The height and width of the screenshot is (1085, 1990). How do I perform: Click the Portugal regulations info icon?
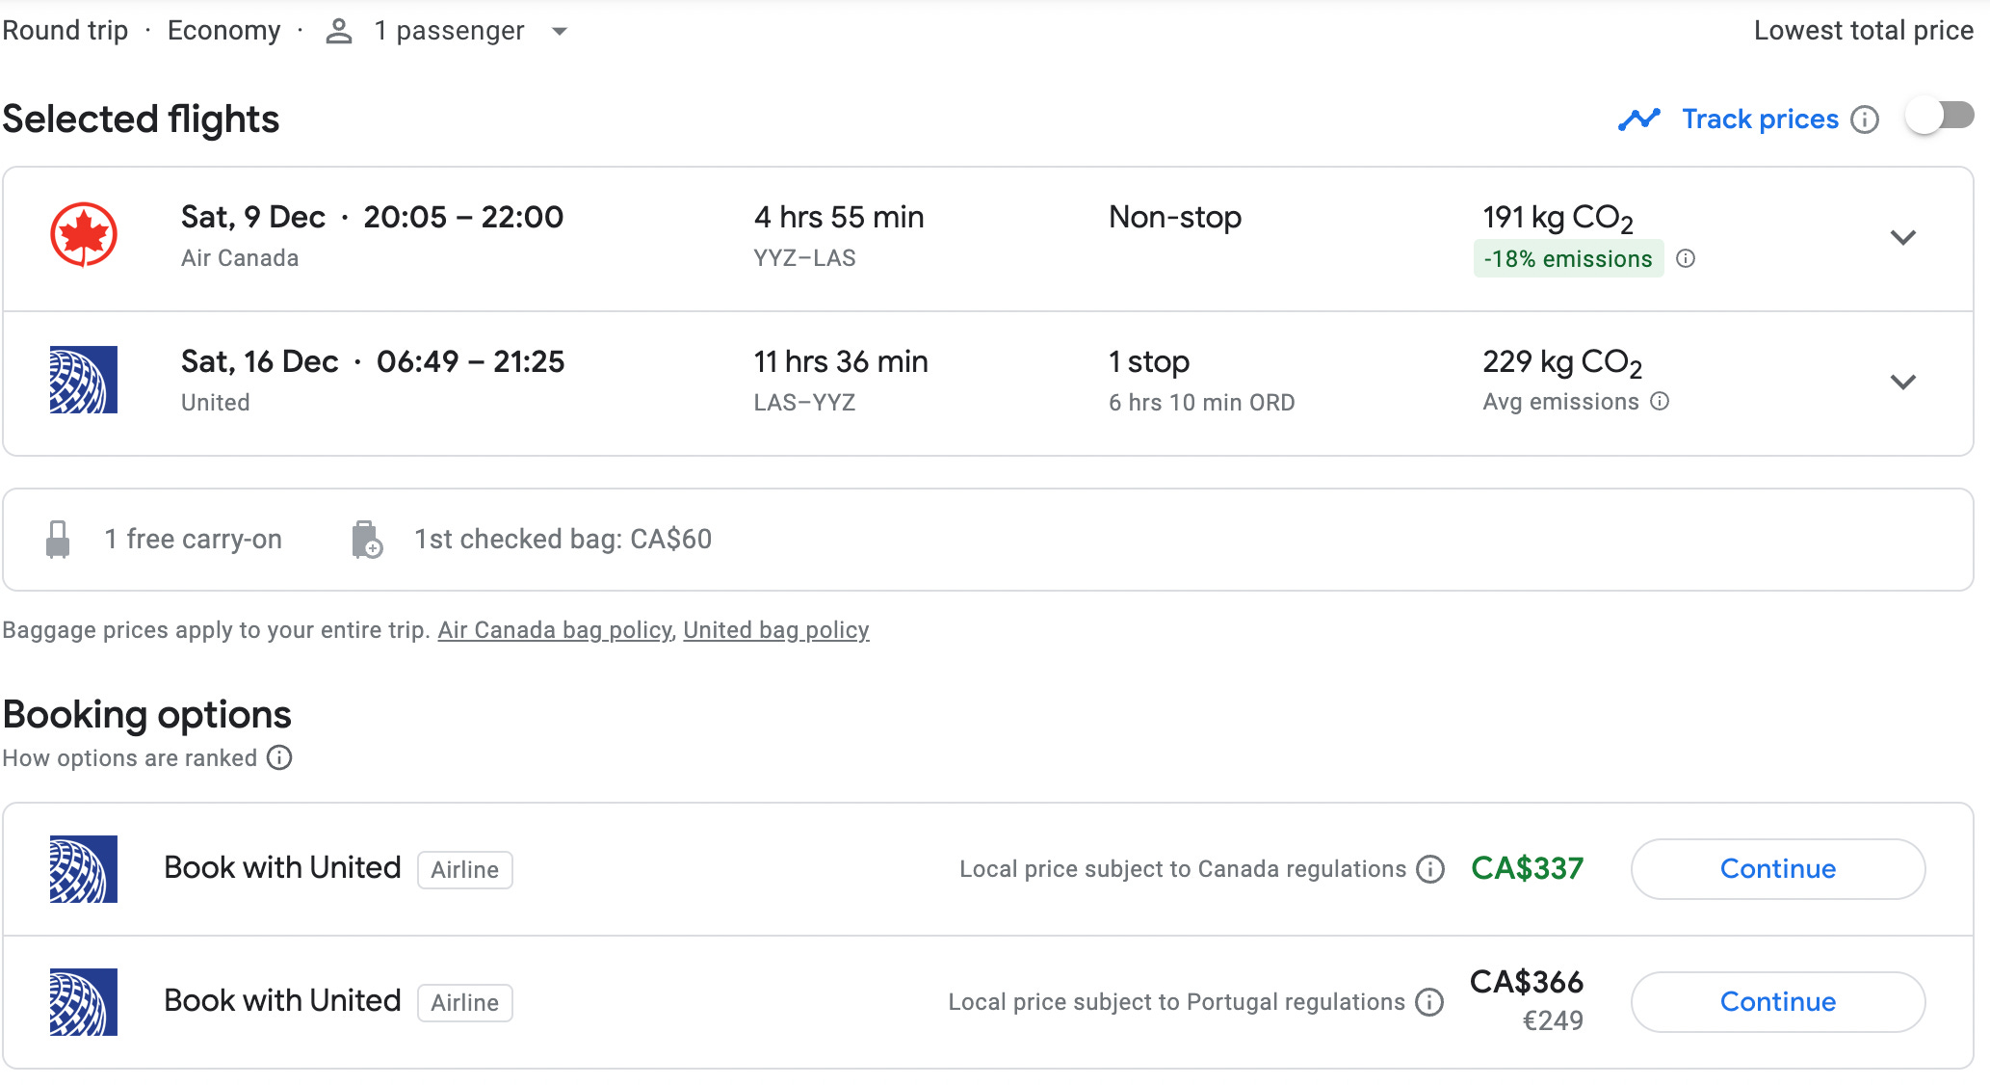(1429, 1002)
